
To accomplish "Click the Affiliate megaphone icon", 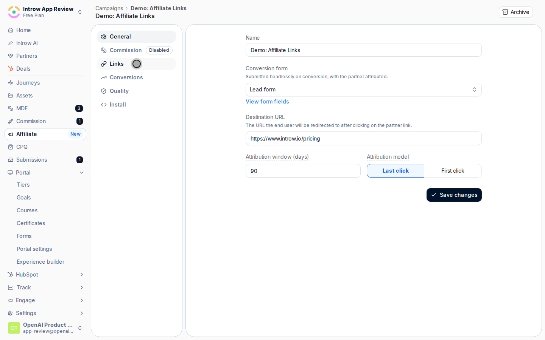I will (x=11, y=134).
